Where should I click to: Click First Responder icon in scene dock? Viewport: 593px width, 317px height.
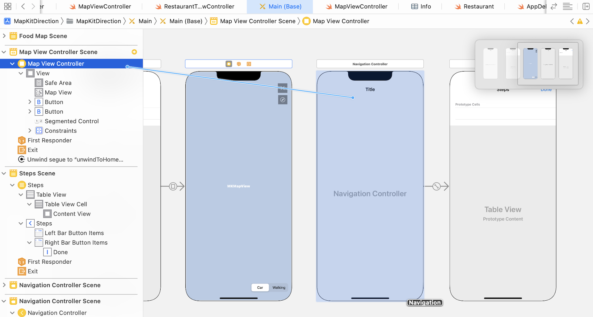pyautogui.click(x=239, y=64)
